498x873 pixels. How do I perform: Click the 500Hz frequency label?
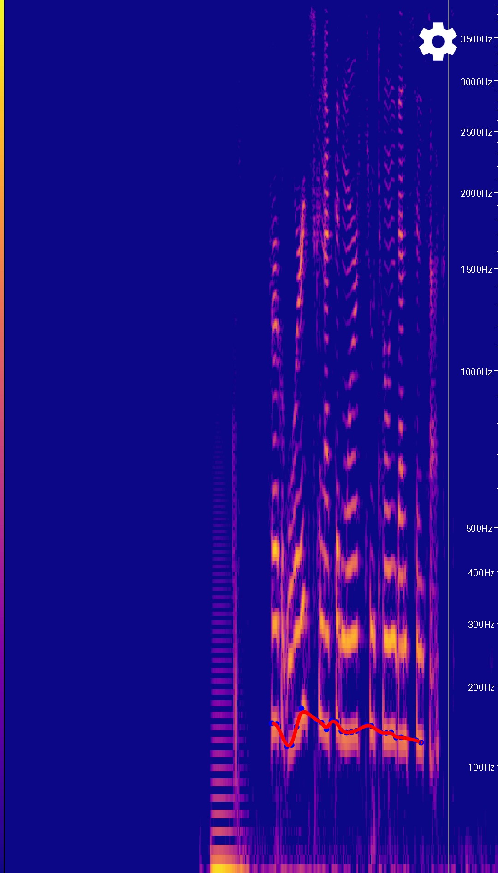[x=479, y=529]
